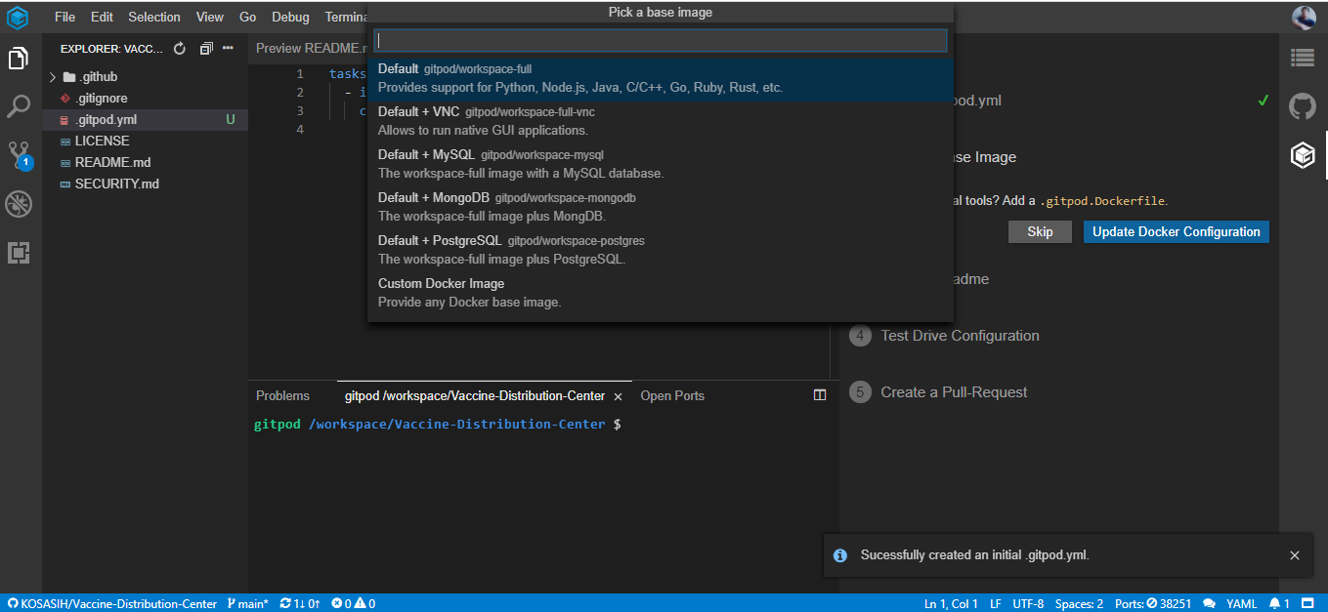
Task: Open the File menu
Action: pos(64,17)
